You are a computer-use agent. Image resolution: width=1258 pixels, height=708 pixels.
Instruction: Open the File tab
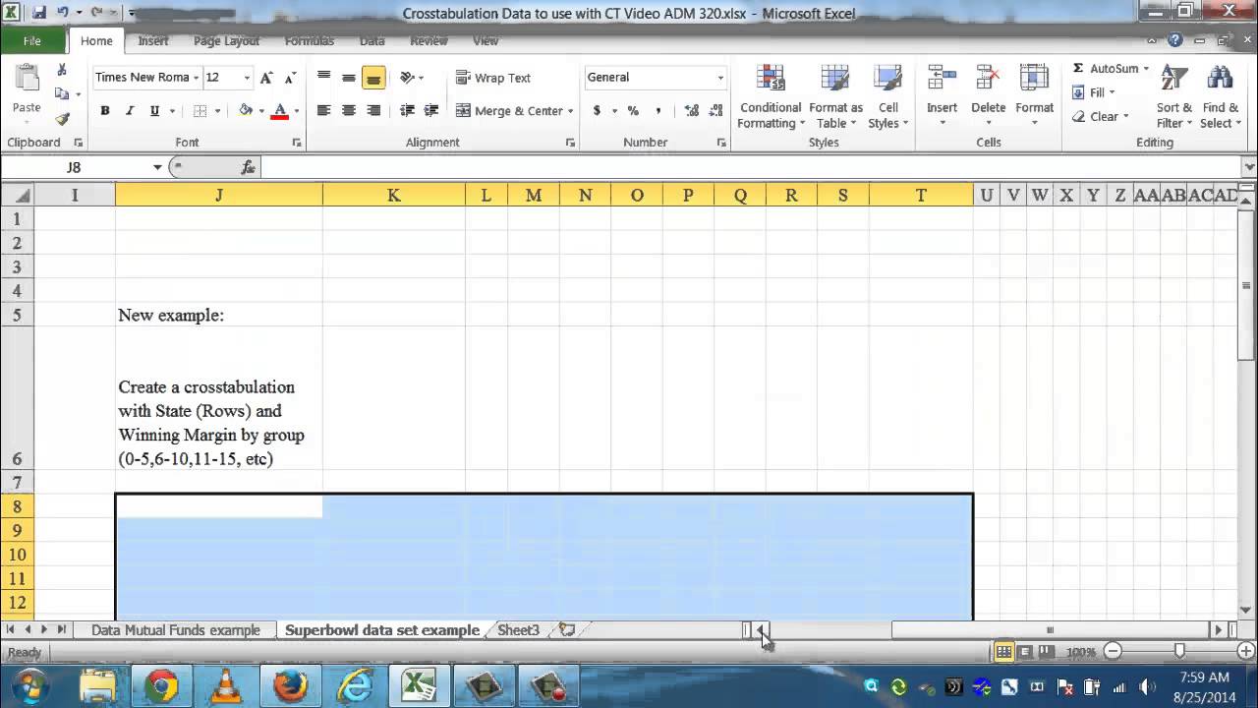tap(32, 41)
